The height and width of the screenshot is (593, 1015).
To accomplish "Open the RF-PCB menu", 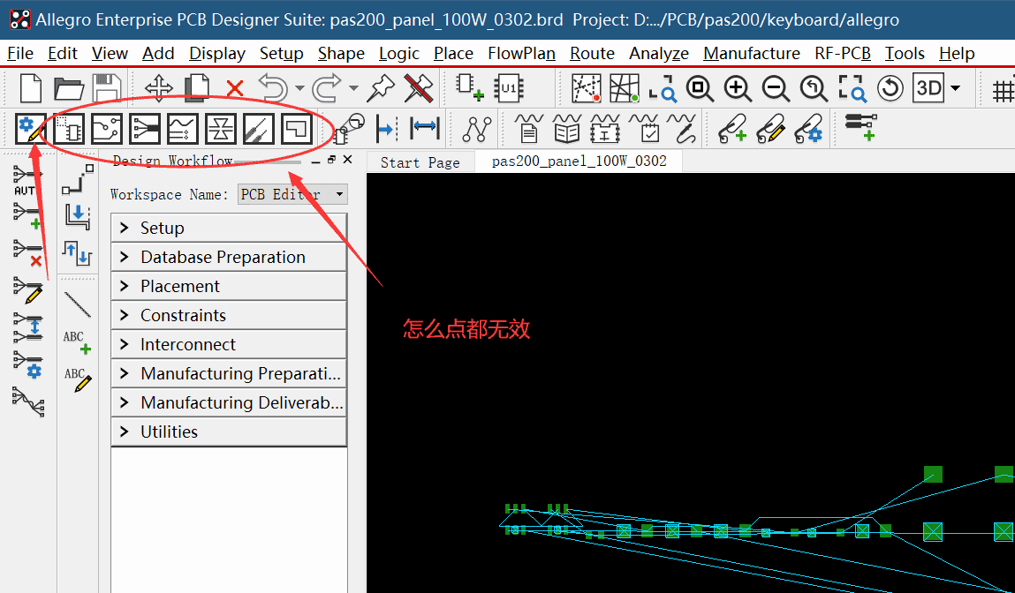I will (x=843, y=53).
